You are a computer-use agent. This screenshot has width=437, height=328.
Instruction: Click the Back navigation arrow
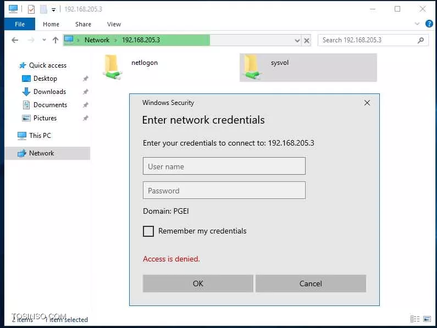coord(15,40)
